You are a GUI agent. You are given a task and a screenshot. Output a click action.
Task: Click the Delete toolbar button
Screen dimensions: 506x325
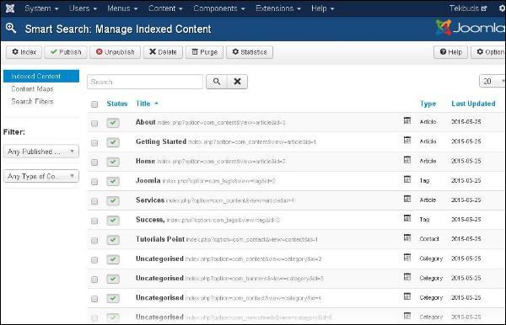[163, 52]
